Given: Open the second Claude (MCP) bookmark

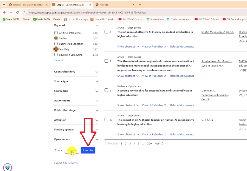Looking at the screenshot, I should pyautogui.click(x=42, y=19).
